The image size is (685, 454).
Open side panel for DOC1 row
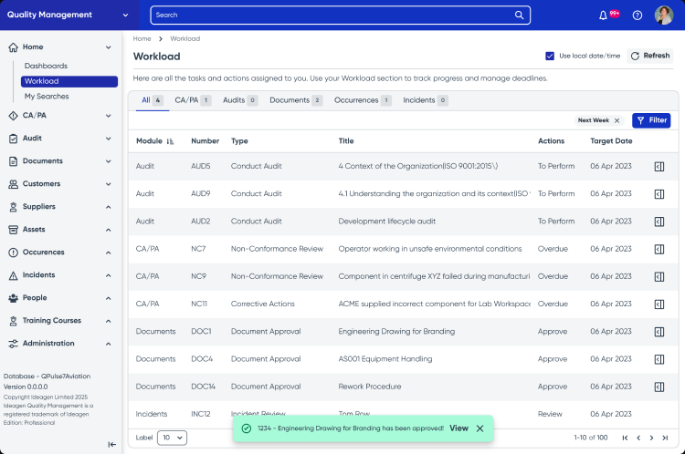pyautogui.click(x=659, y=332)
